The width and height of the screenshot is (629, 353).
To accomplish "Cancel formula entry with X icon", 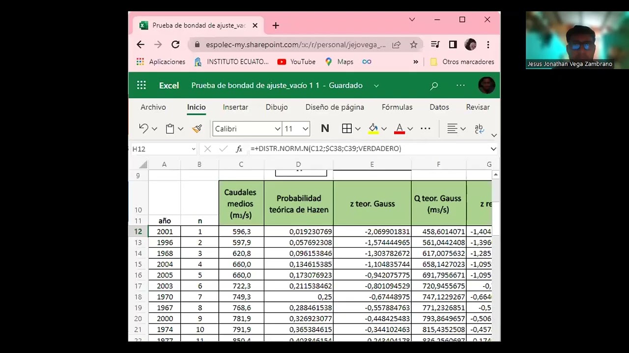I will click(x=207, y=149).
